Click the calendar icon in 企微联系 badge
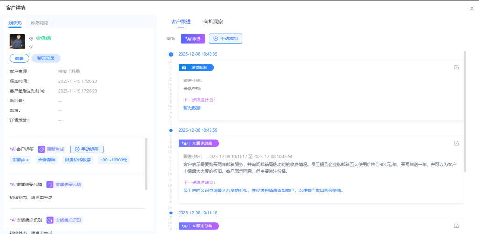 (x=184, y=67)
